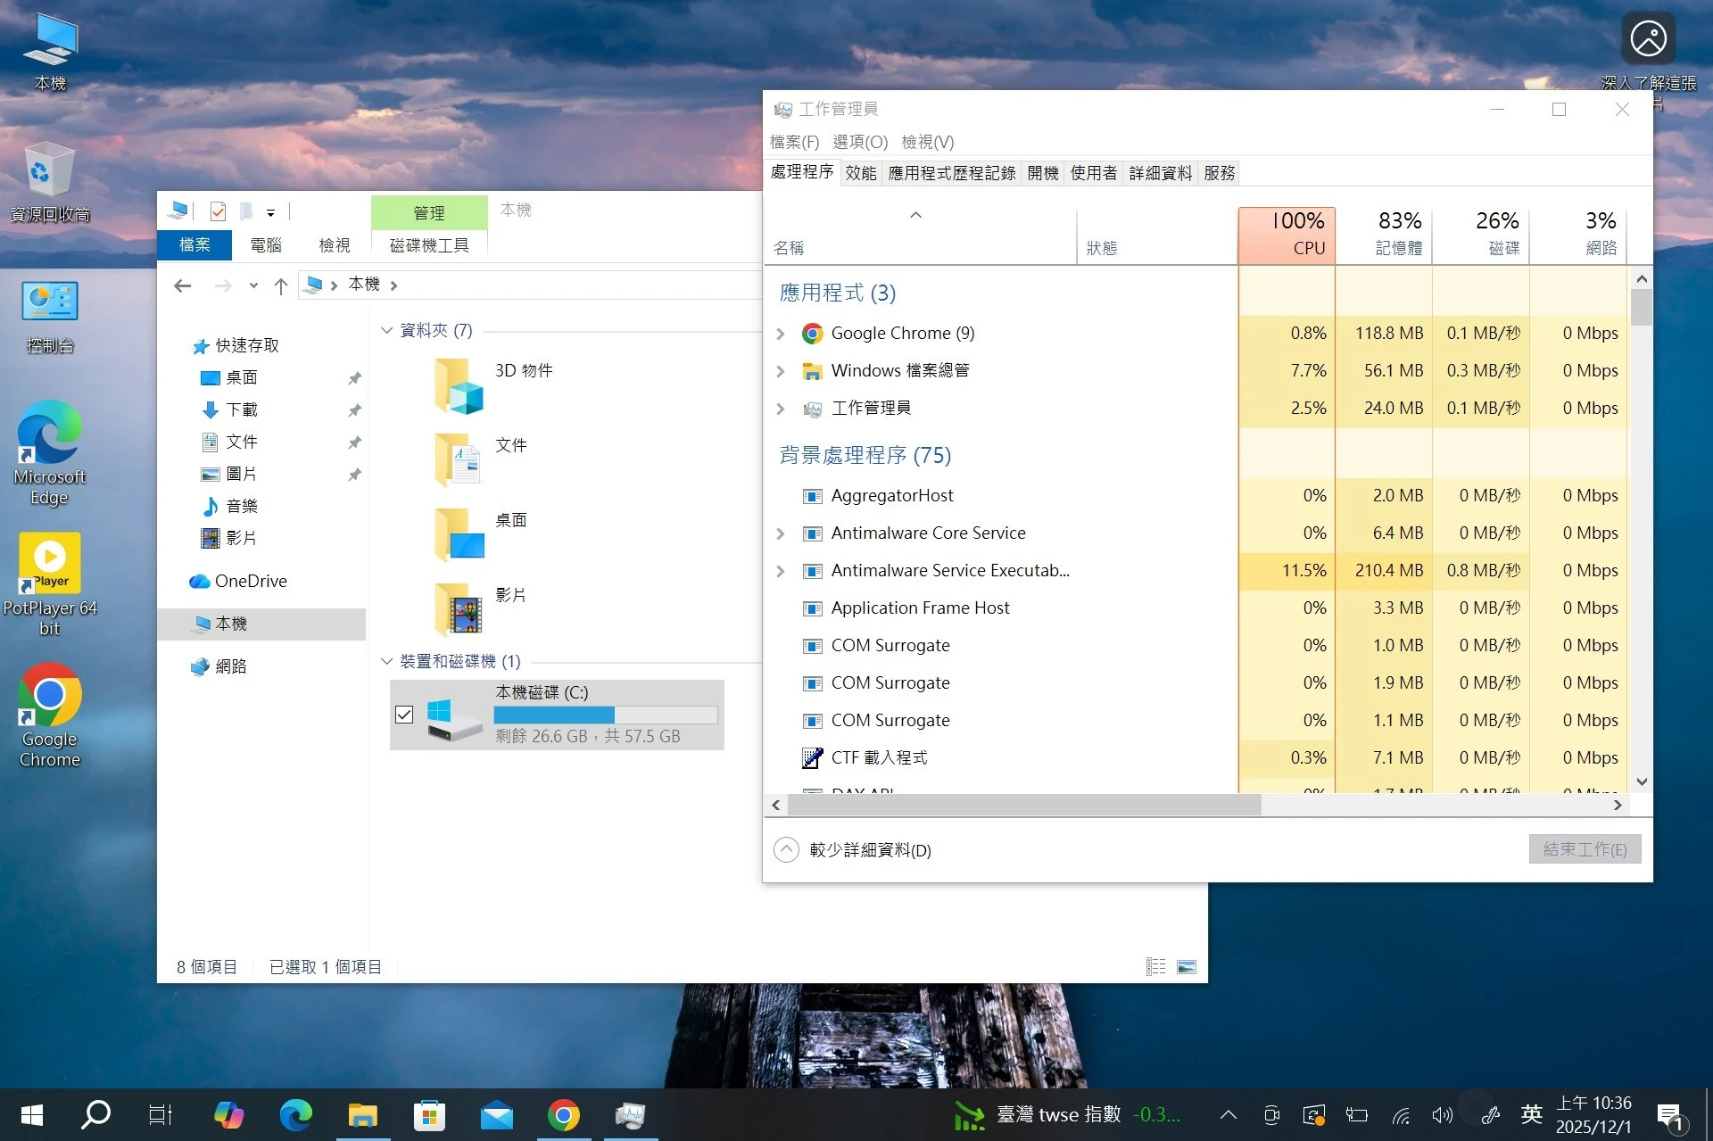Open the quick access toolbar customize dropdown
Screen dimensions: 1713x1141
click(270, 212)
